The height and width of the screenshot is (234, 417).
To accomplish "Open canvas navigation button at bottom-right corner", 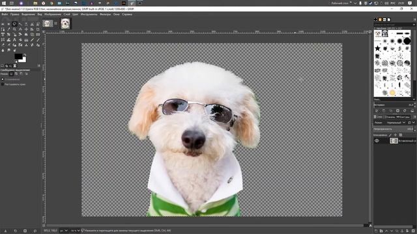I will click(370, 226).
